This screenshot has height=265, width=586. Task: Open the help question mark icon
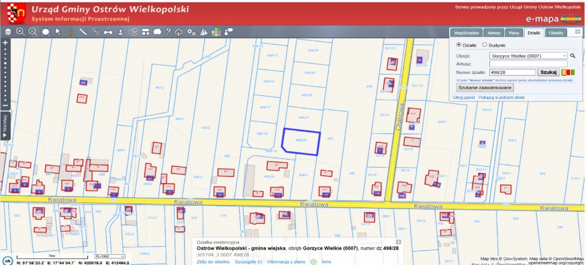pos(168,32)
